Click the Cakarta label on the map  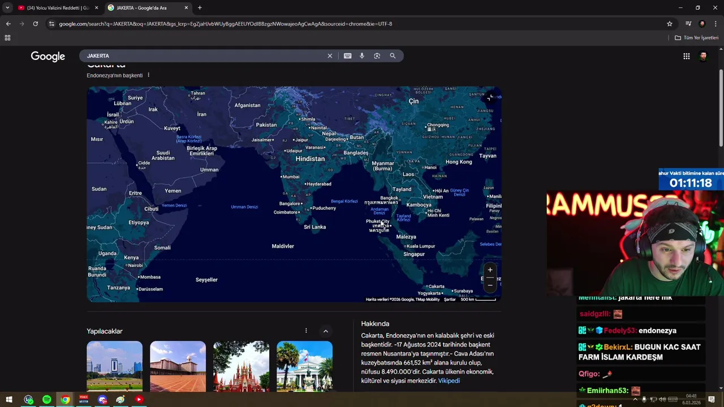tap(436, 286)
